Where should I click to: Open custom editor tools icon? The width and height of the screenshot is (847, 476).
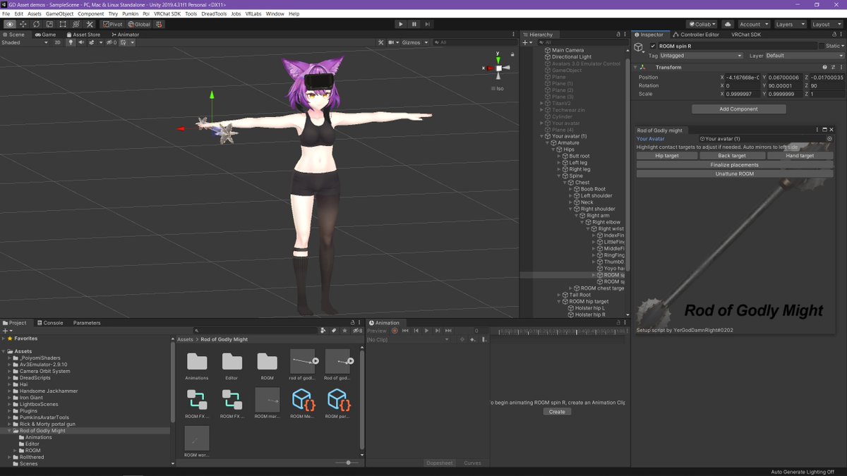pos(90,24)
